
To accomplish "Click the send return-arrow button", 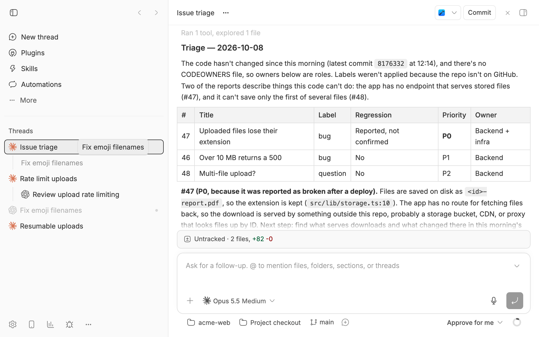I will [x=515, y=300].
